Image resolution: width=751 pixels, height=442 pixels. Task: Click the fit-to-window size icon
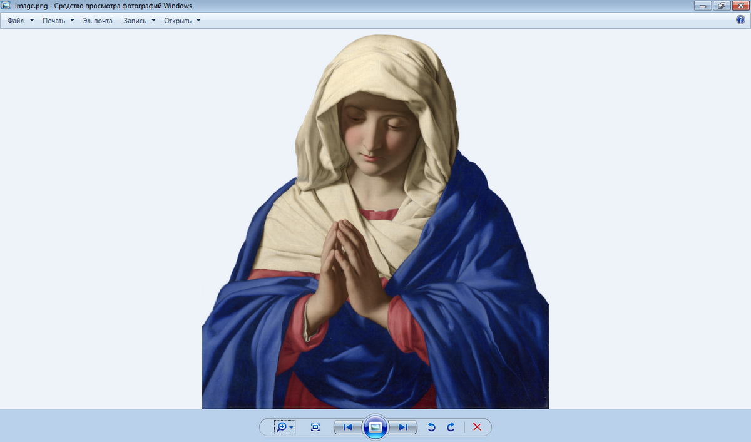pos(315,427)
